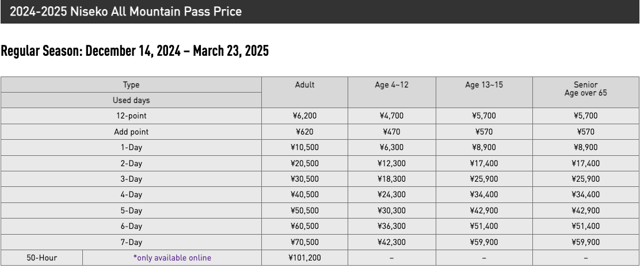Click the 'Senior Age over 65' header
This screenshot has width=640, height=268.
(x=585, y=89)
